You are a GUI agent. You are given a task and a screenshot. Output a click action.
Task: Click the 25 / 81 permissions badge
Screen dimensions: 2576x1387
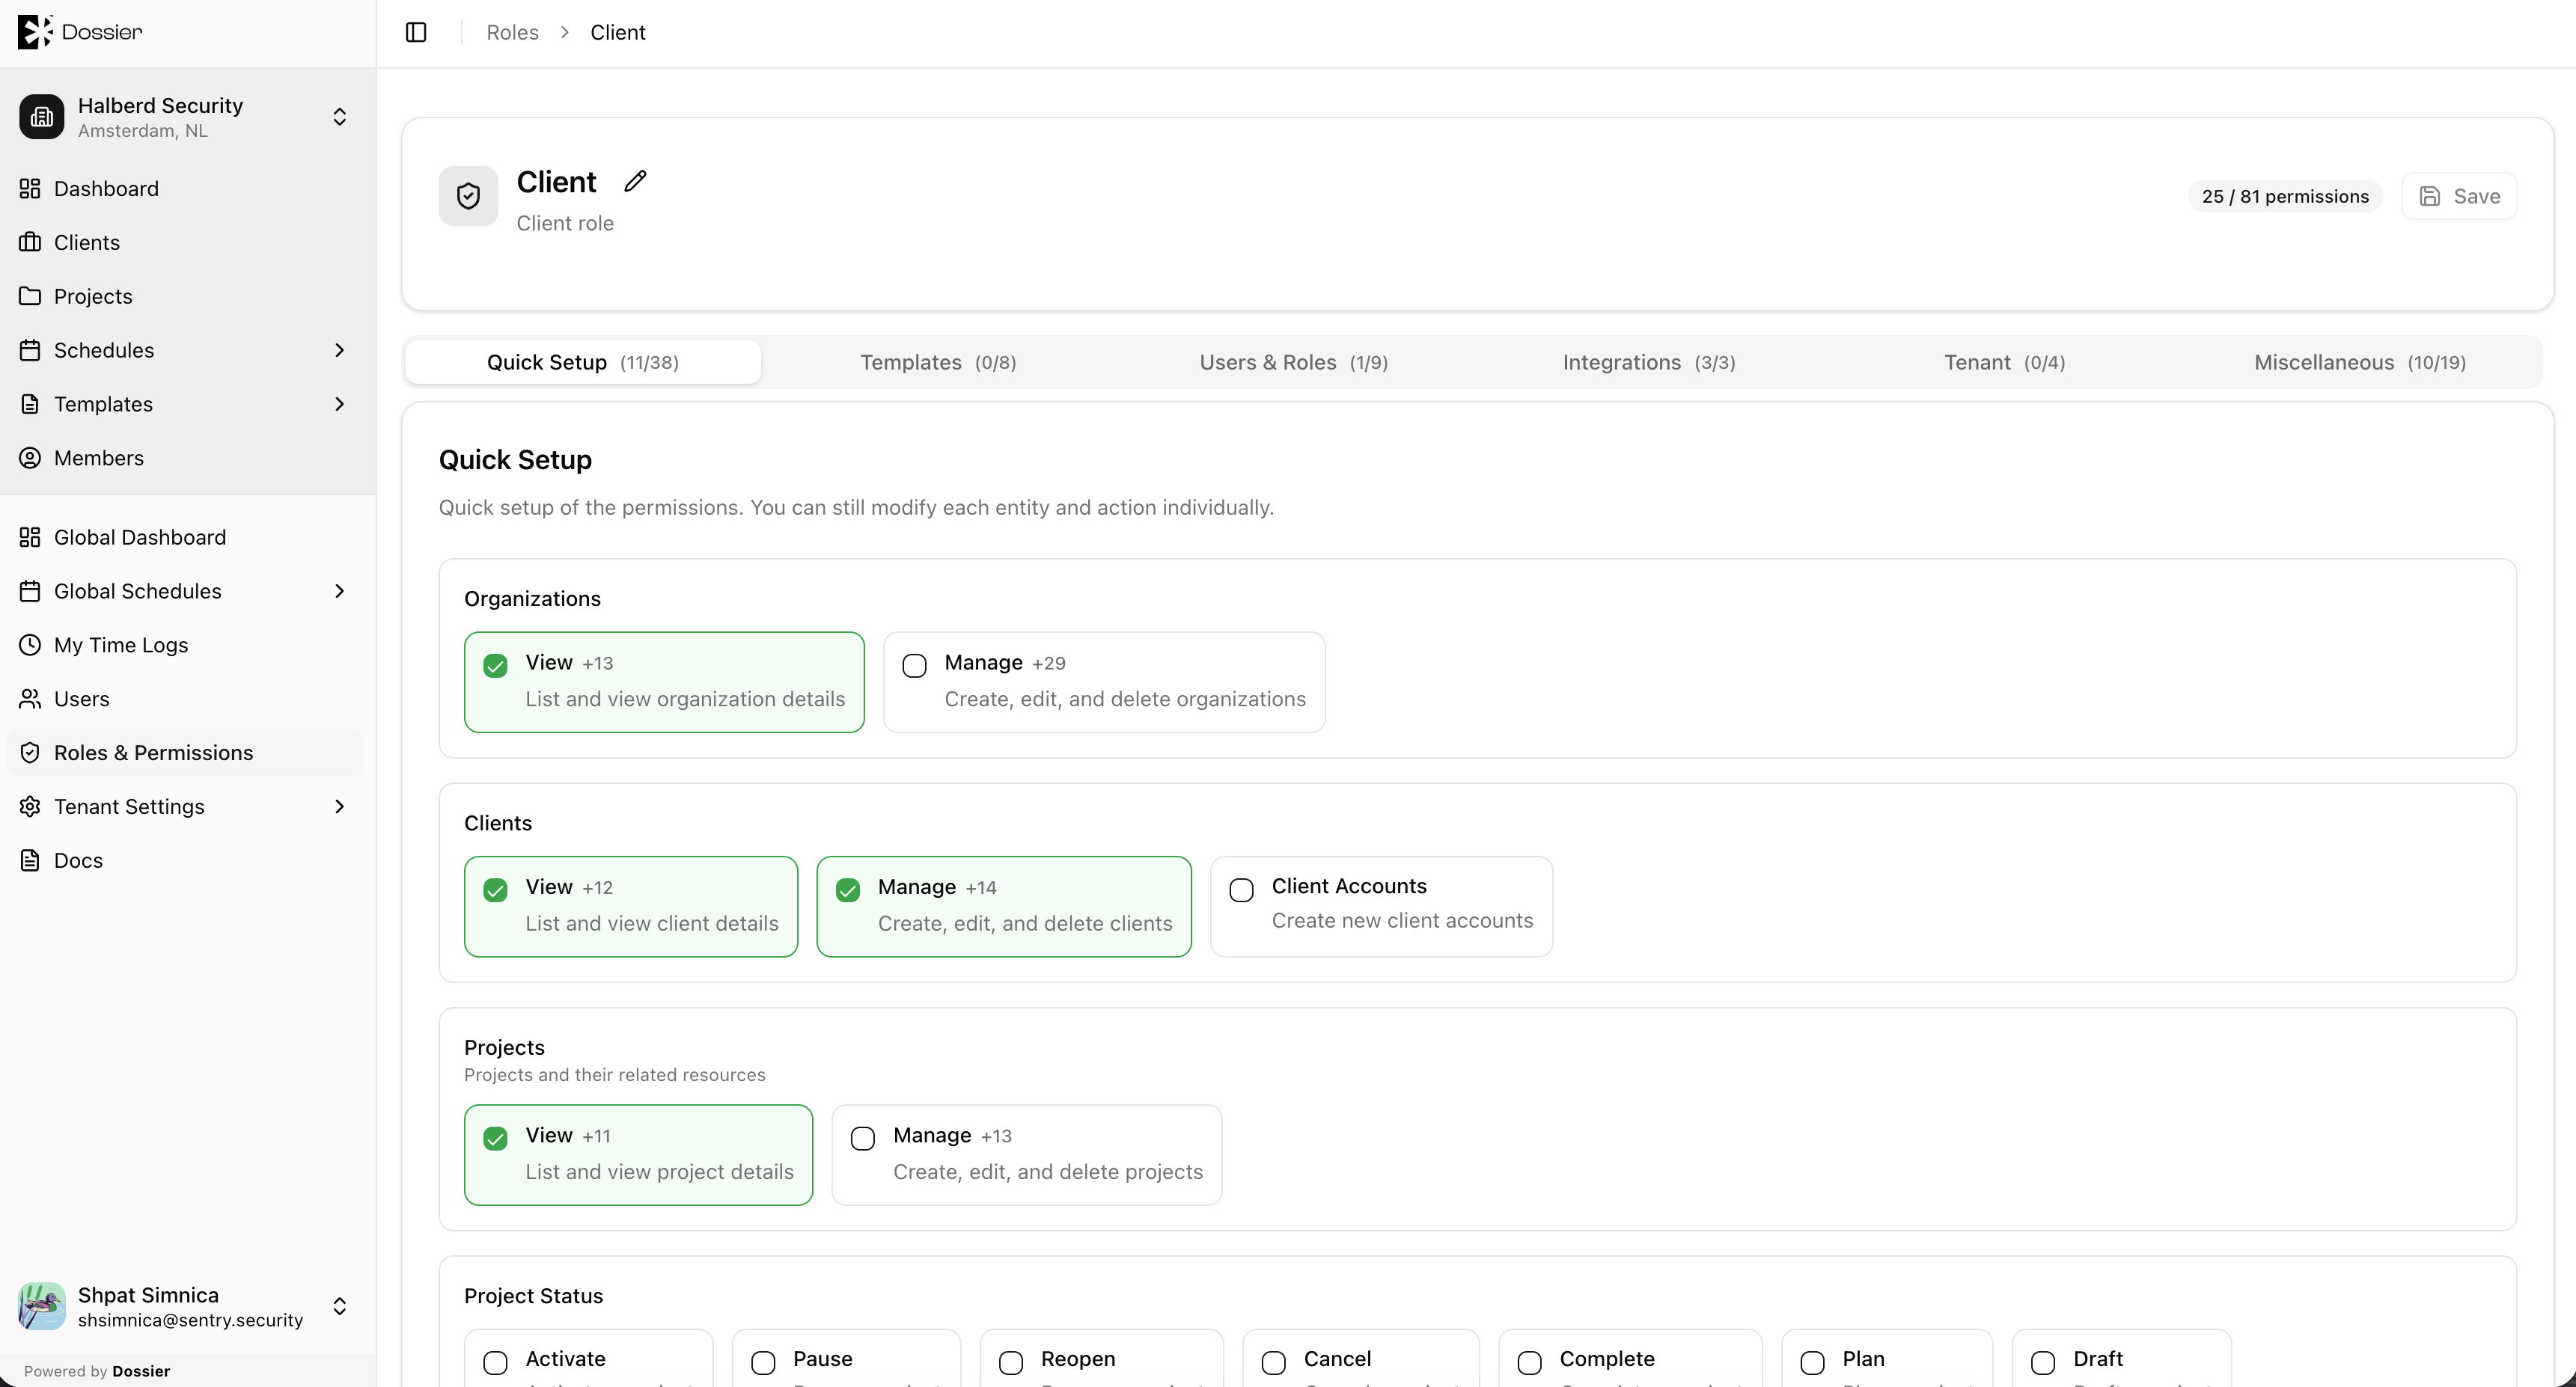tap(2285, 197)
